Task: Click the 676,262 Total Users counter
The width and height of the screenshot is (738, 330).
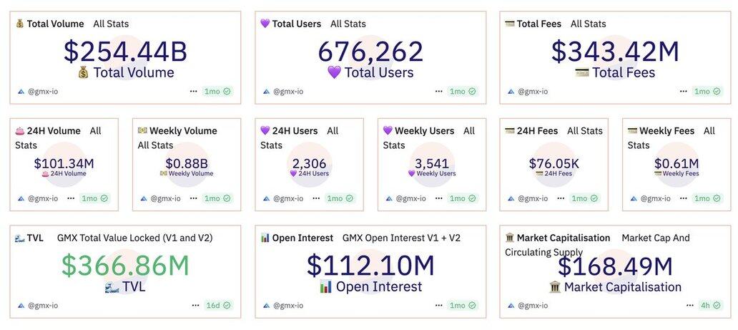Action: 370,52
